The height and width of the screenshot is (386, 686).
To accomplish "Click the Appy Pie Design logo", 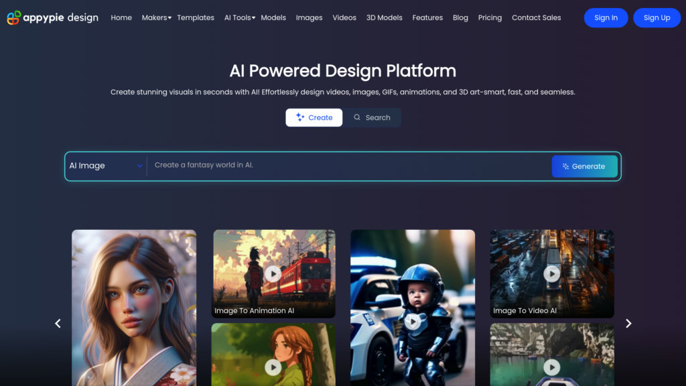I will [x=51, y=17].
